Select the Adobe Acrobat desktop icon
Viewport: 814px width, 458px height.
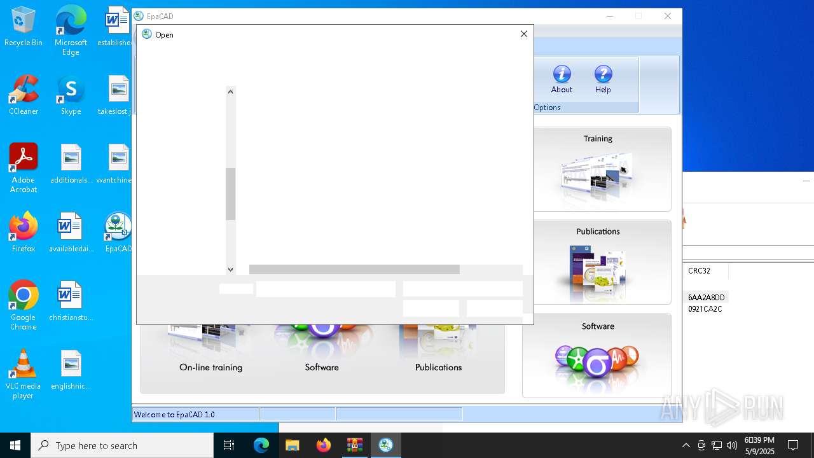tap(24, 168)
